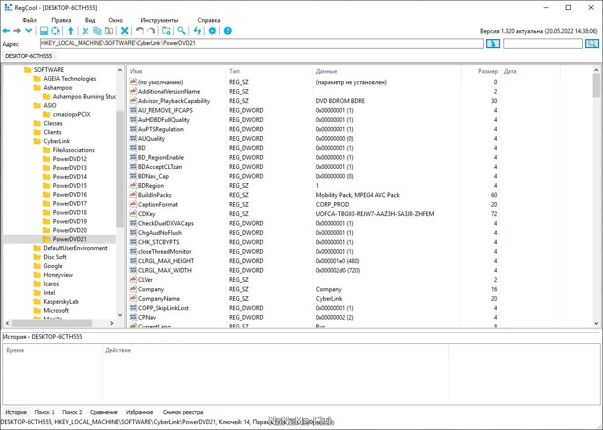Go back with the left arrow toolbar icon
This screenshot has height=430, width=603.
[6, 31]
